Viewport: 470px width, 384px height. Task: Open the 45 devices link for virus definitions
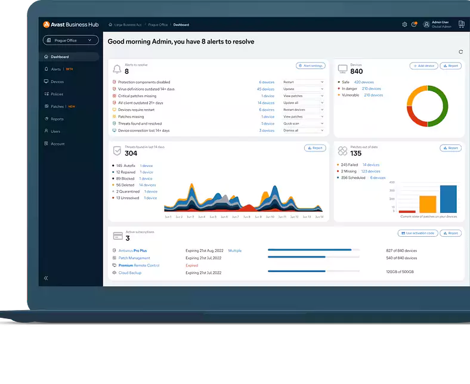(x=265, y=89)
